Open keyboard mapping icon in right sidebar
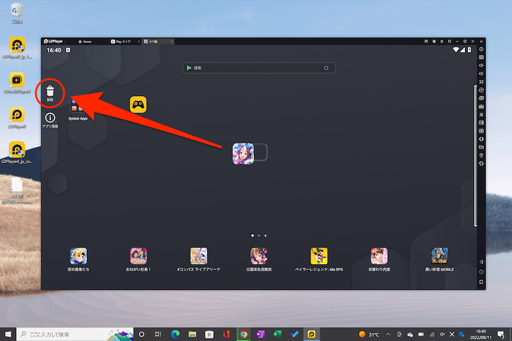 tap(481, 58)
